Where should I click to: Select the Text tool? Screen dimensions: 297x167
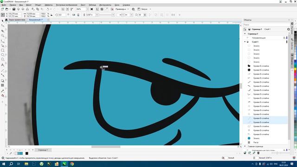(2, 65)
